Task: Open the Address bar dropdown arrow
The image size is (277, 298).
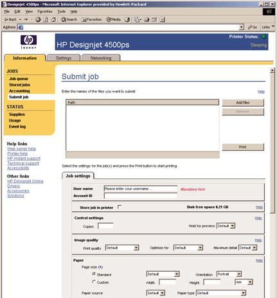Action: coord(242,27)
